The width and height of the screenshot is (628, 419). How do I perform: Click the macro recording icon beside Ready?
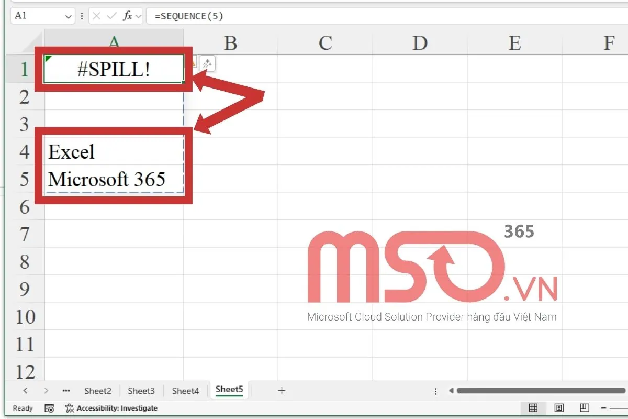(x=50, y=408)
